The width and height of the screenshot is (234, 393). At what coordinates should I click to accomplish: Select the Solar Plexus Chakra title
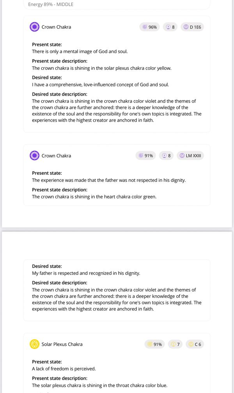click(62, 344)
